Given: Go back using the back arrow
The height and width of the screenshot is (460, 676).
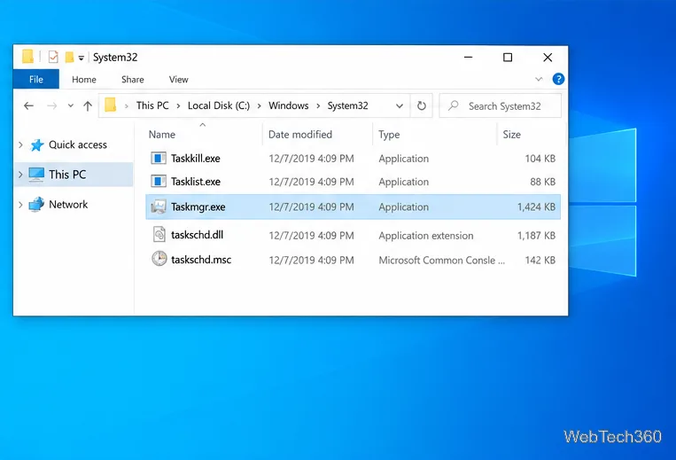Looking at the screenshot, I should tap(29, 105).
